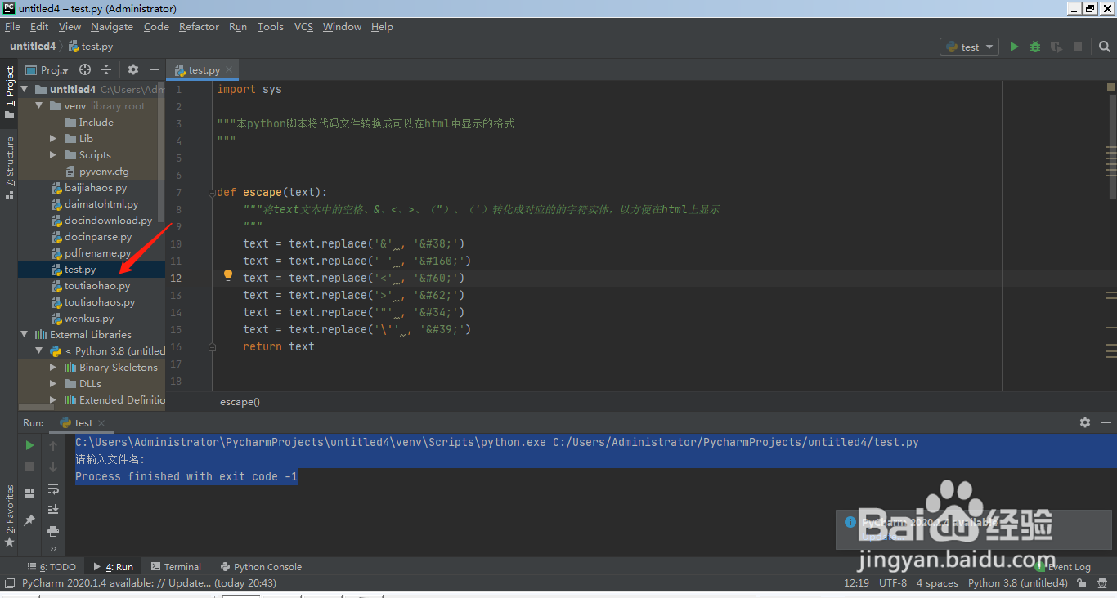Open the VCS menu
1117x598 pixels.
click(303, 27)
